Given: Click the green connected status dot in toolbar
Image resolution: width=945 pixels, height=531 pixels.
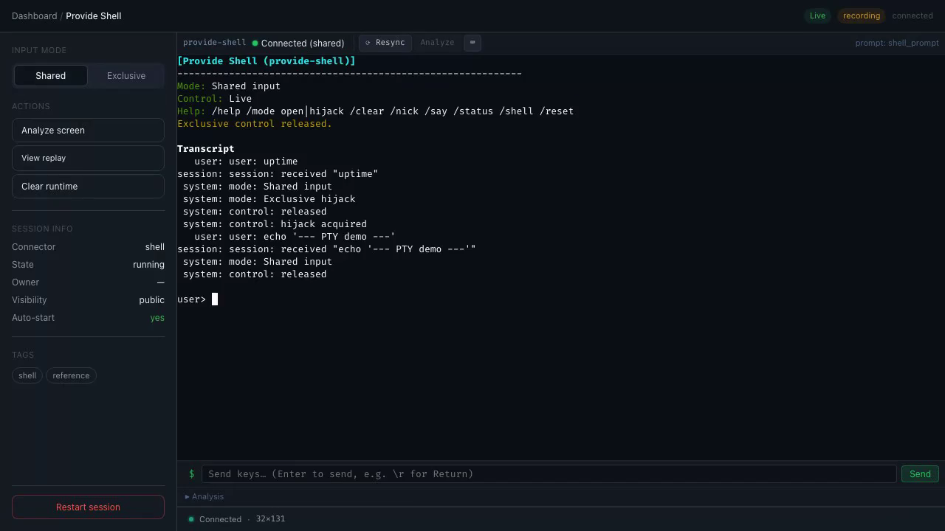Looking at the screenshot, I should click(255, 43).
